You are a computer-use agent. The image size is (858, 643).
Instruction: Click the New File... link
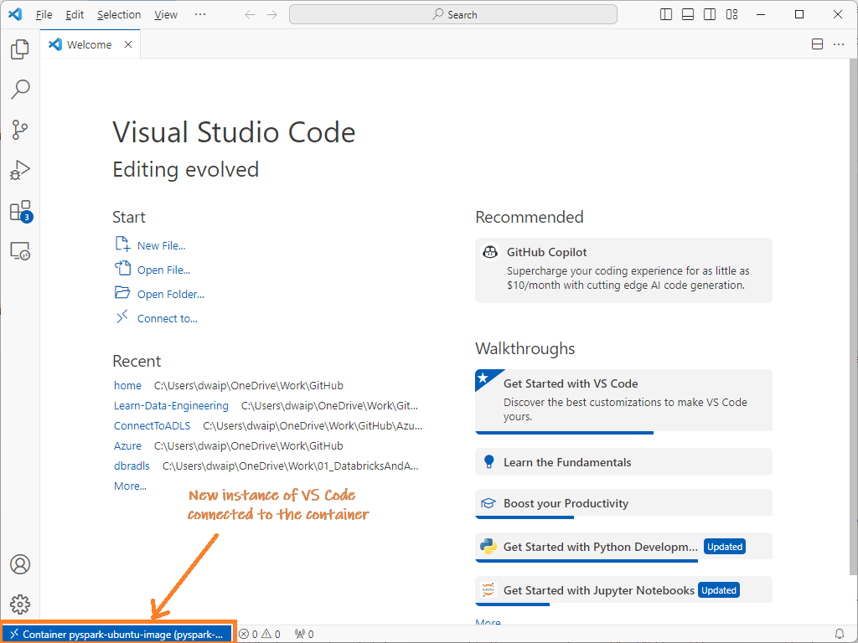(x=161, y=245)
